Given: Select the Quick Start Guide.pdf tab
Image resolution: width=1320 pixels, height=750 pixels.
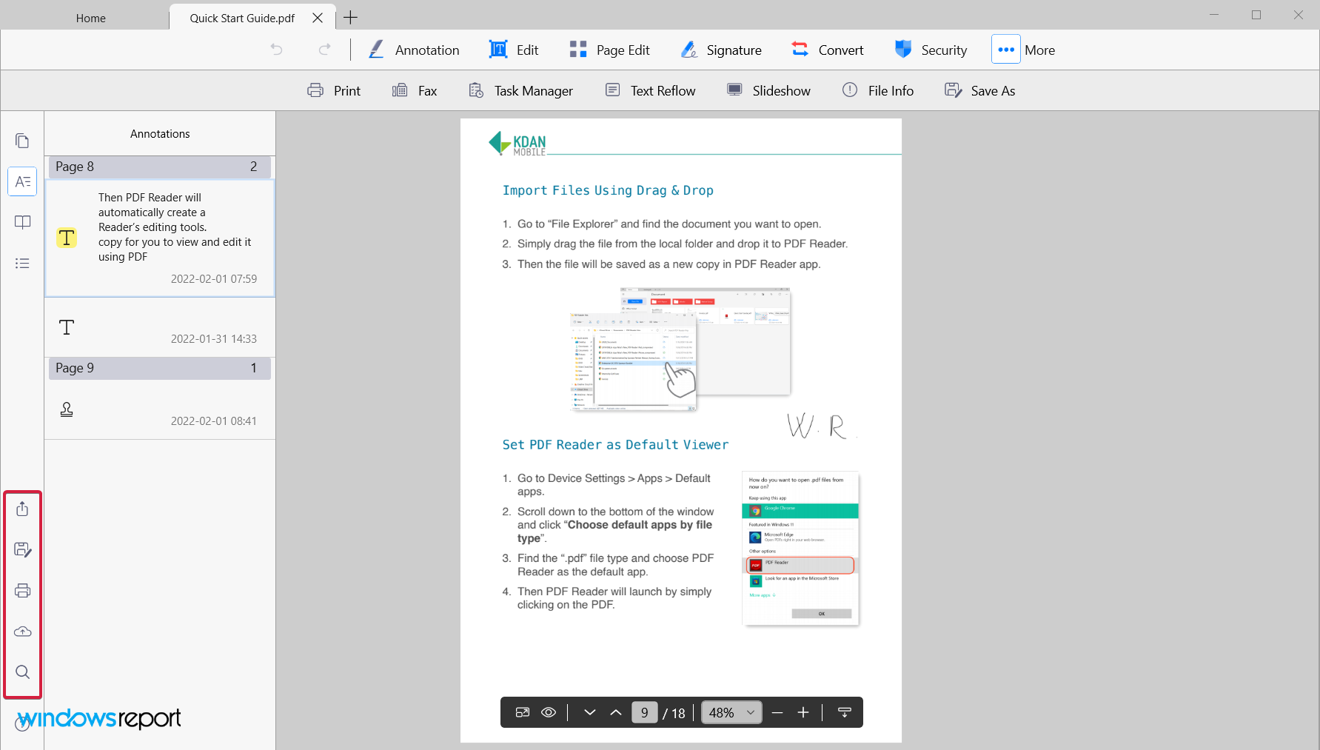Looking at the screenshot, I should point(242,18).
